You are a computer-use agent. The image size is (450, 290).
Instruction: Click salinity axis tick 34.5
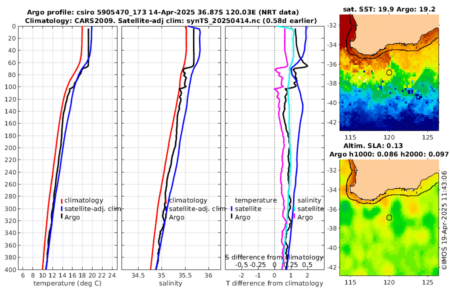click(138, 275)
